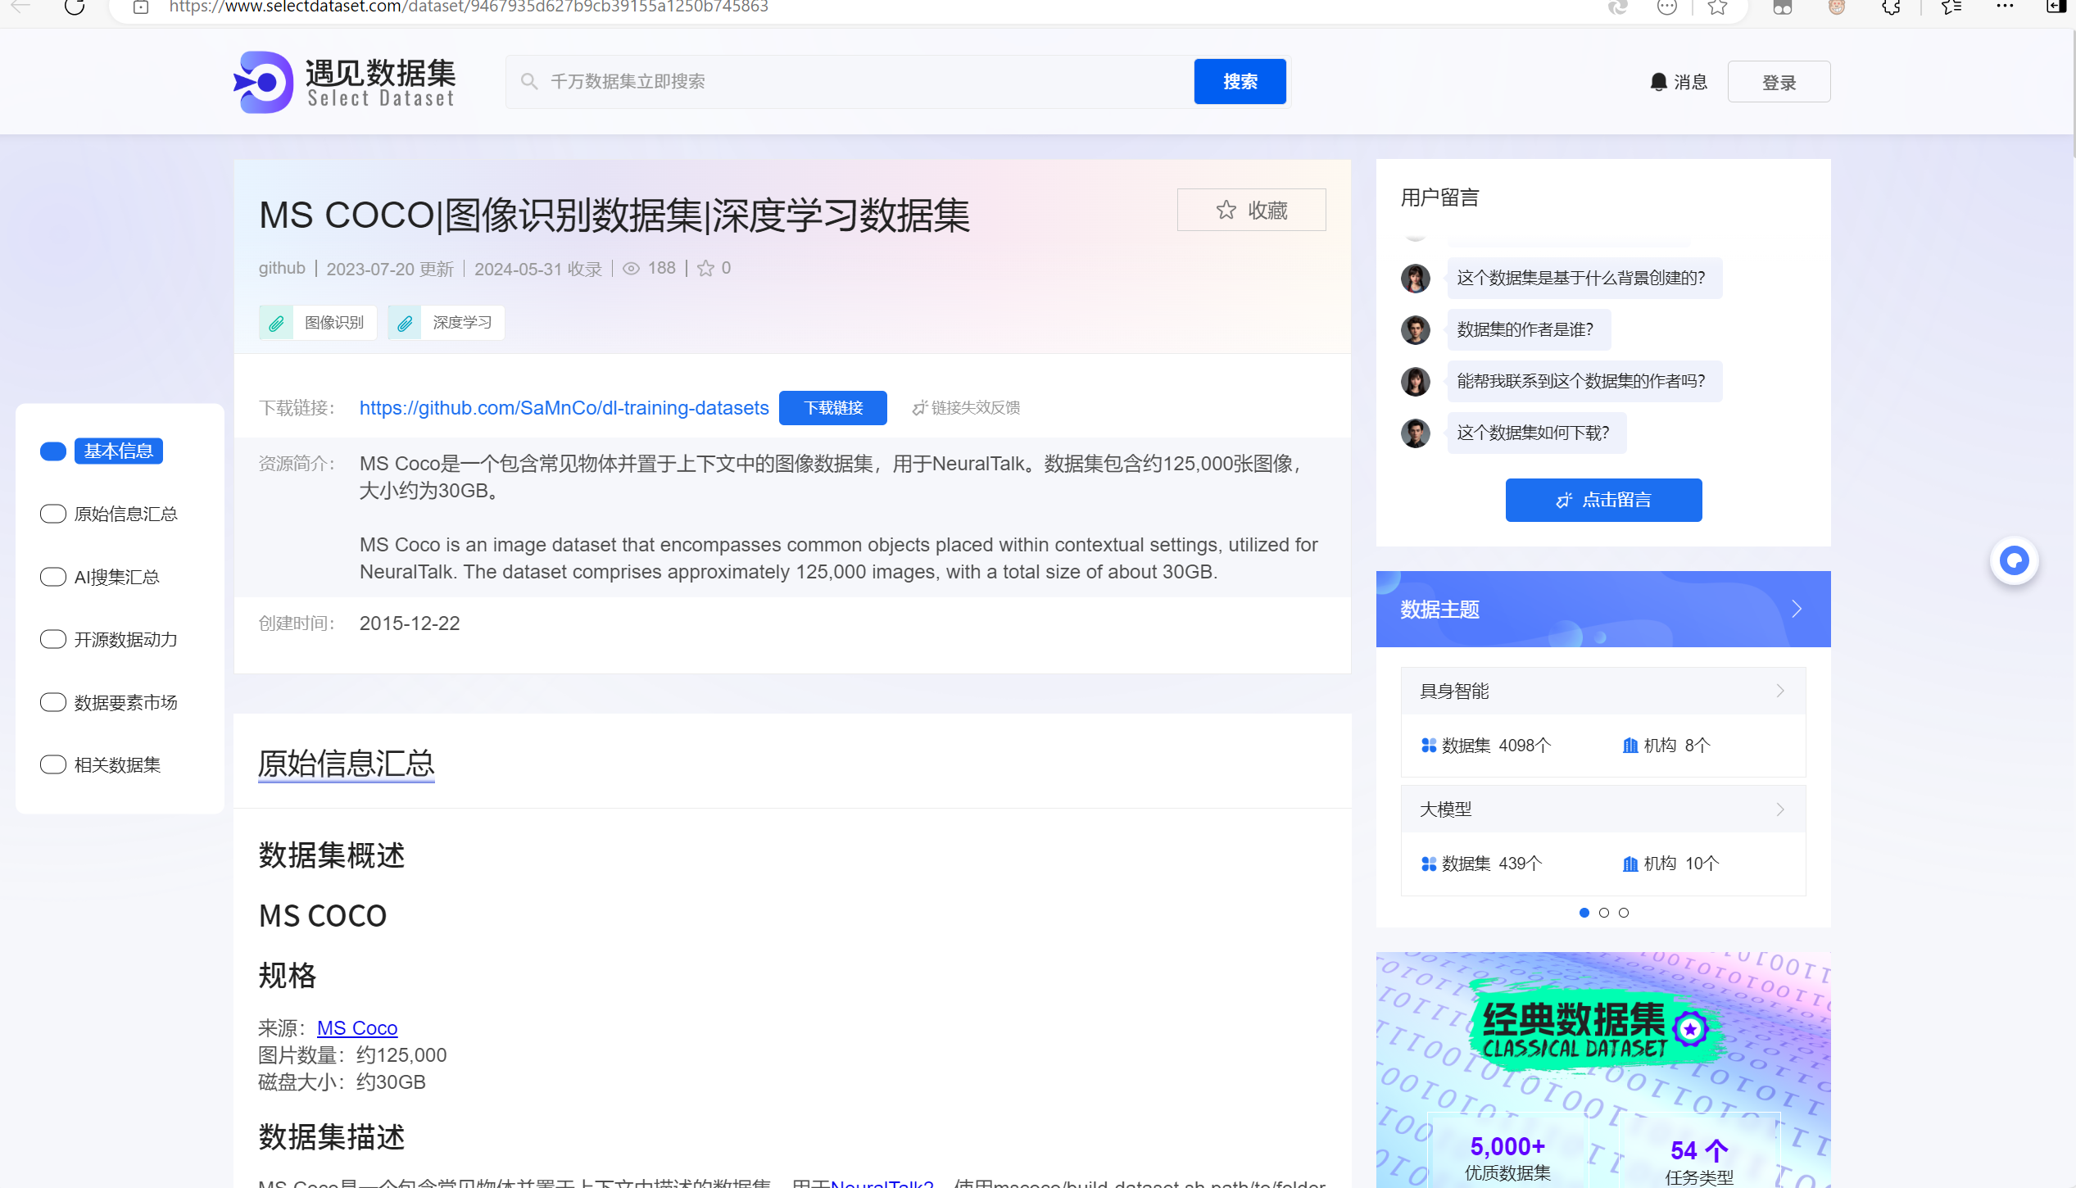The height and width of the screenshot is (1188, 2076).
Task: Open the MS Coco source link
Action: (357, 1028)
